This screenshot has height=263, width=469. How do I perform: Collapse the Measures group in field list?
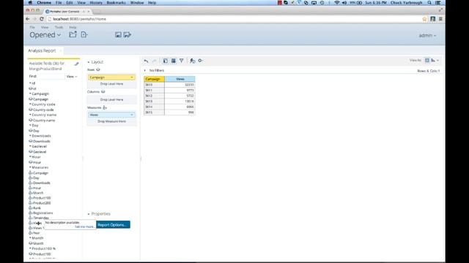coord(30,167)
